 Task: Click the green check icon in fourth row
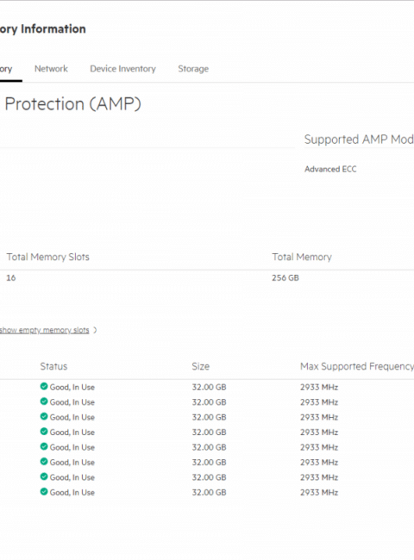(44, 432)
